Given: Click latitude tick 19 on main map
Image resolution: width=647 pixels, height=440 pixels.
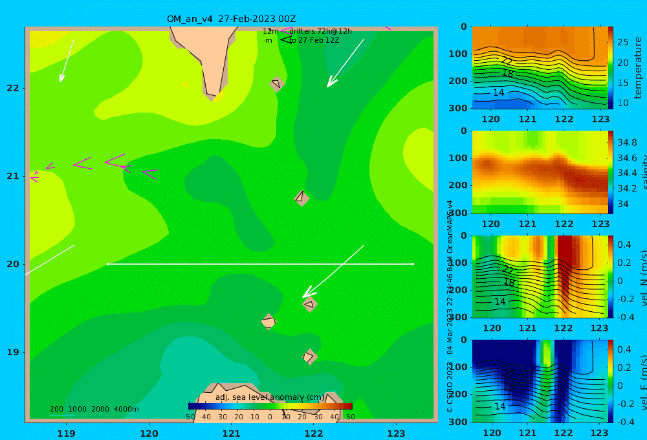Looking at the screenshot, I should 13,352.
